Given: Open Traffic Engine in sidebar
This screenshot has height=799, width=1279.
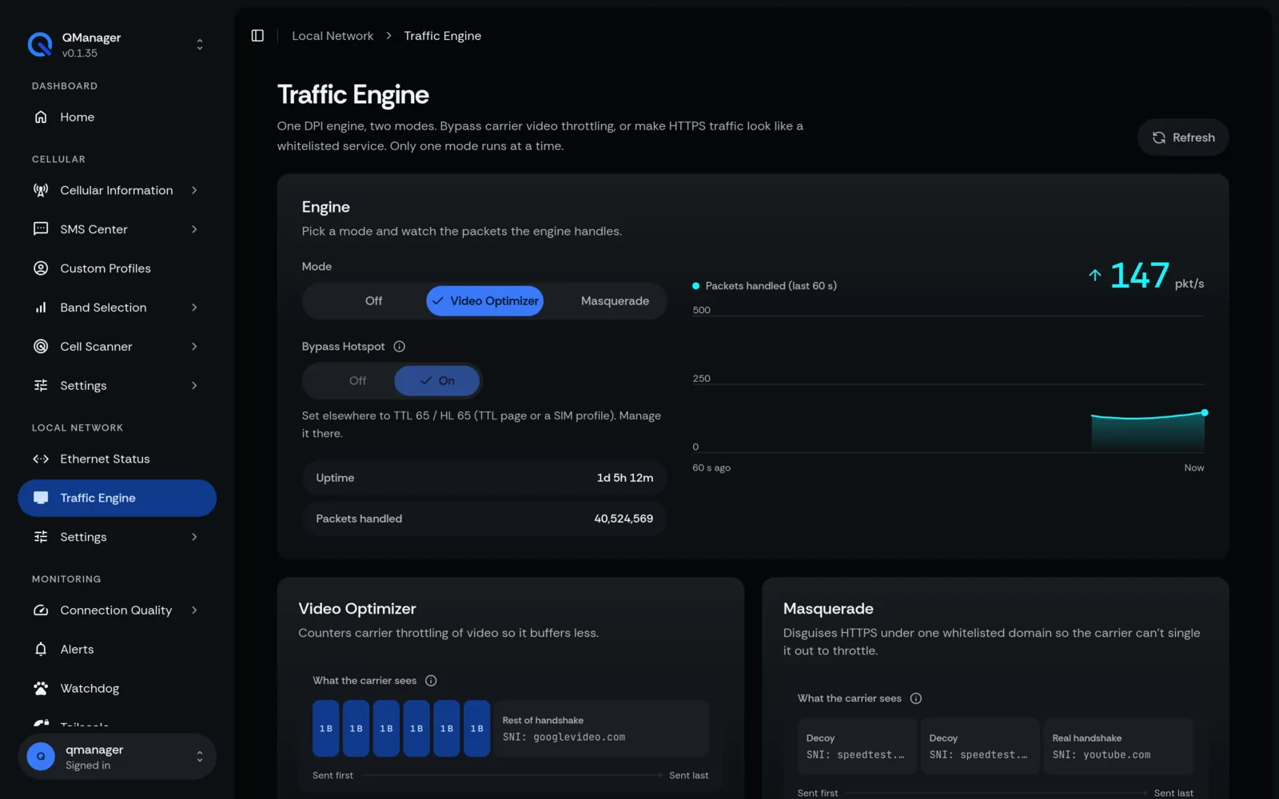Looking at the screenshot, I should point(117,499).
